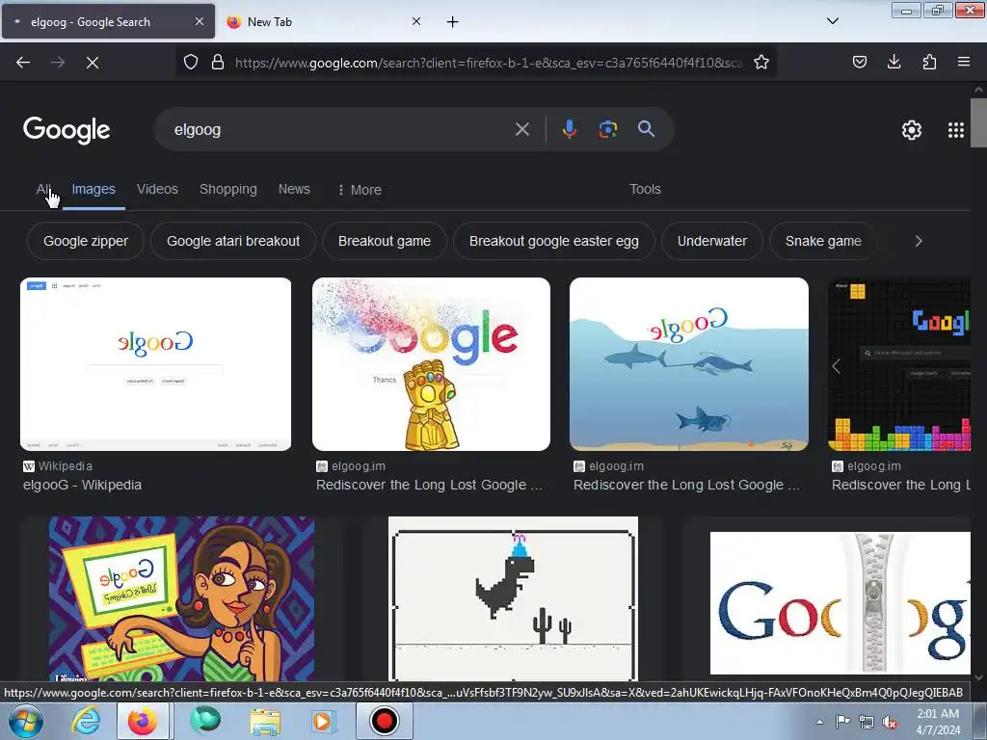Open green sphere taskbar application
The width and height of the screenshot is (987, 740).
tap(205, 721)
